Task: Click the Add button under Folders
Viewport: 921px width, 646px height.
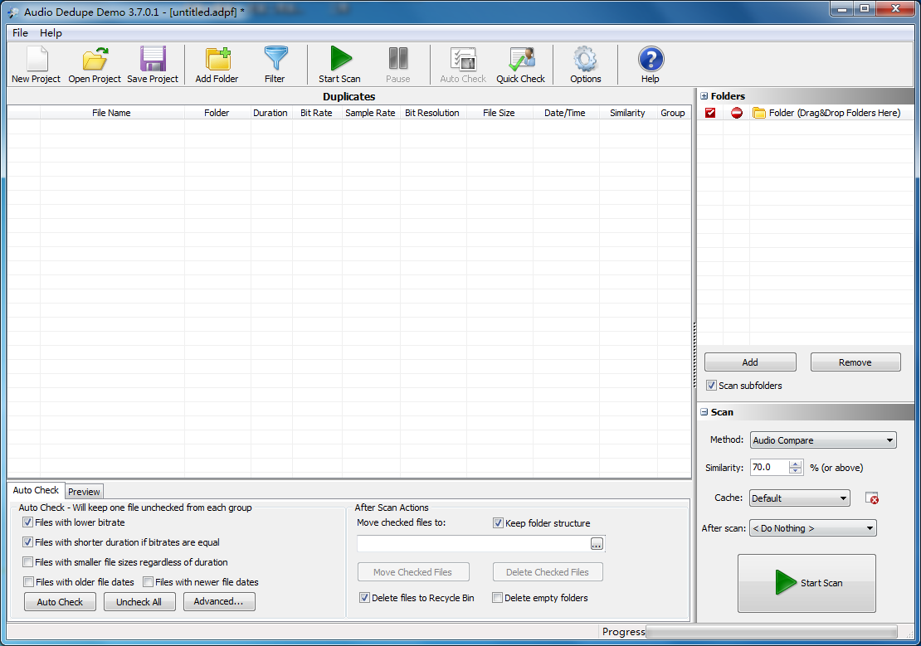Action: click(750, 362)
